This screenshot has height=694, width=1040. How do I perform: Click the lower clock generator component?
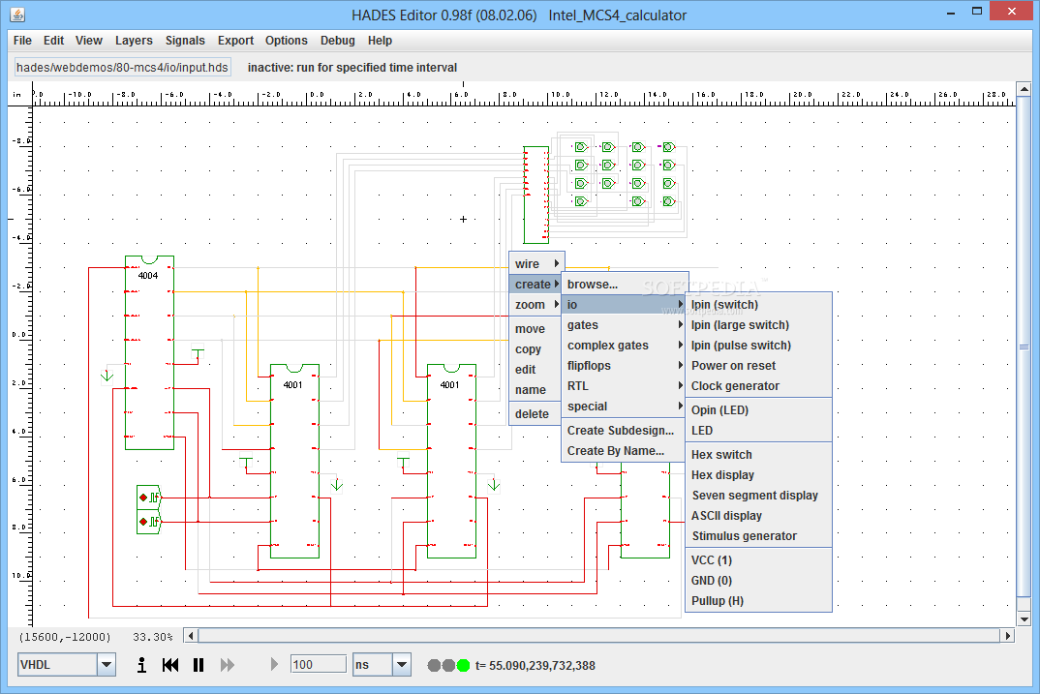click(148, 522)
